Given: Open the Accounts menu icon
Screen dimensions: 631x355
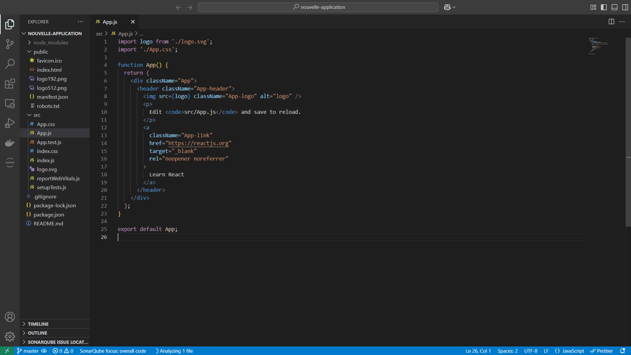Looking at the screenshot, I should 10,317.
